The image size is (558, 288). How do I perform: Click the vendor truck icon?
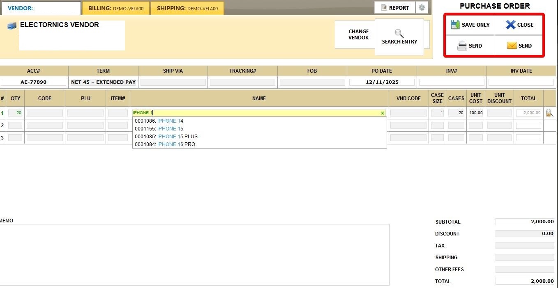pos(12,26)
